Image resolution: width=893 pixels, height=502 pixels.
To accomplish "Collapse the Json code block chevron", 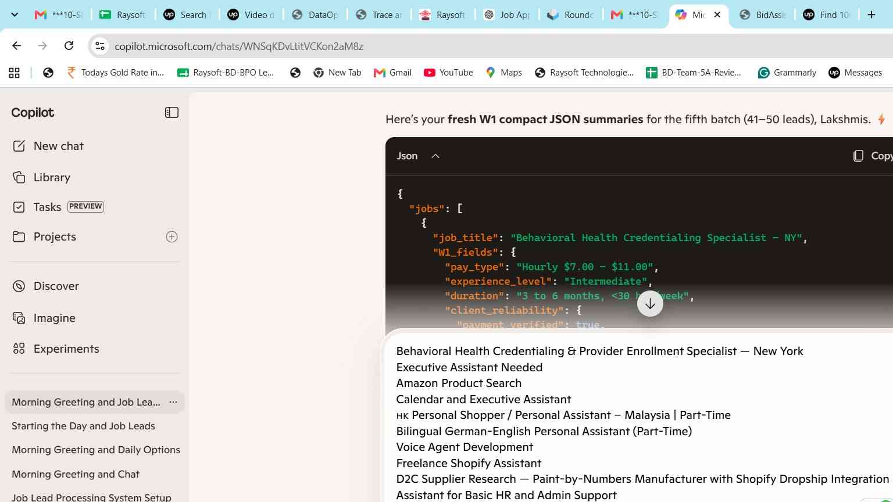I will click(435, 156).
